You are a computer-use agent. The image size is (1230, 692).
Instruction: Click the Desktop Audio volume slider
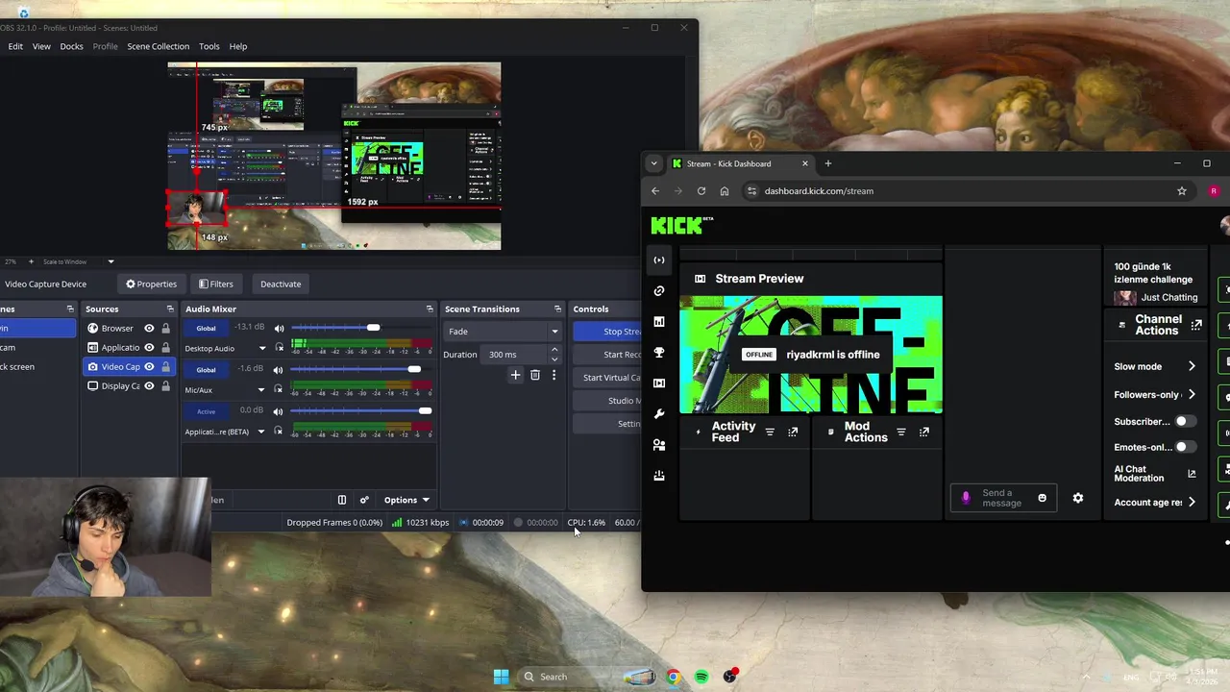click(361, 328)
